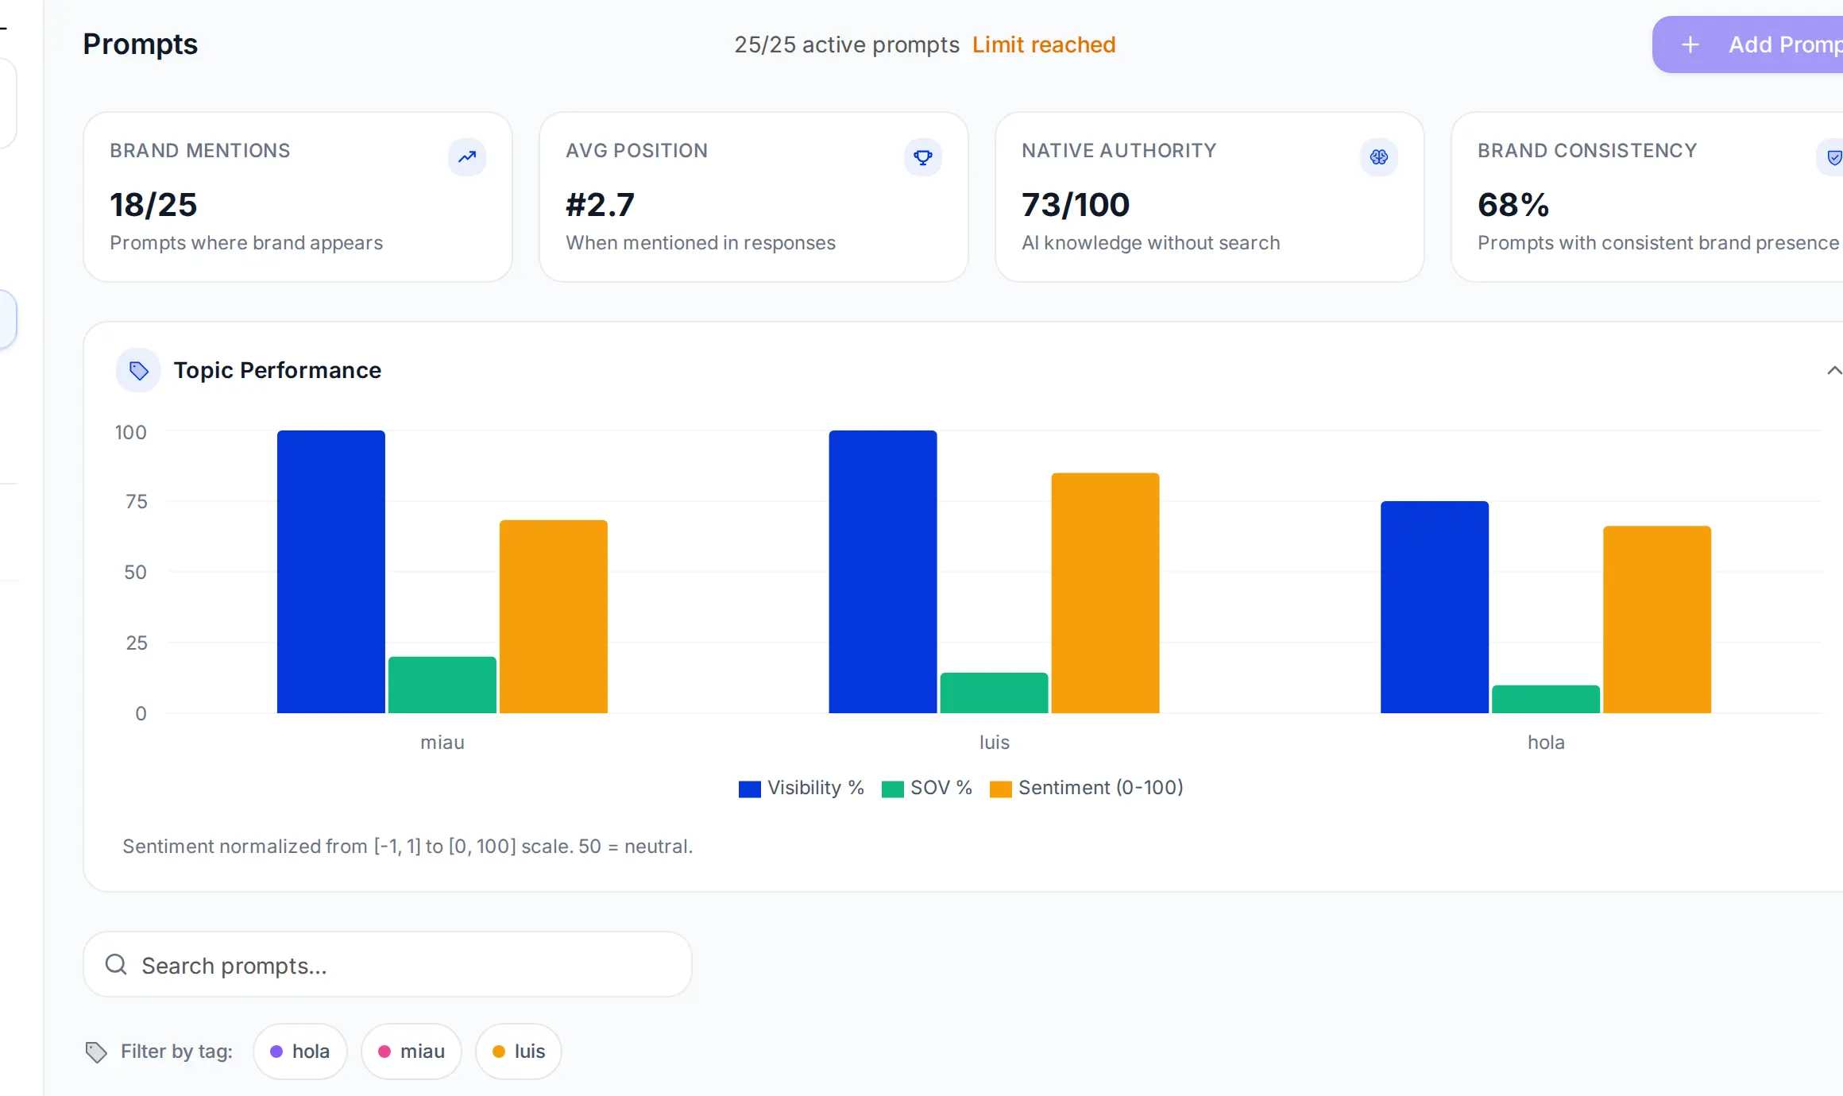Click the search magnifier icon
Image resolution: width=1843 pixels, height=1096 pixels.
point(116,964)
